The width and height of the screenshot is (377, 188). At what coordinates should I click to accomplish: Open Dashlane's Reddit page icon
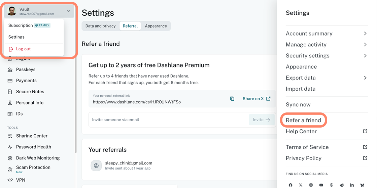[x=342, y=185]
